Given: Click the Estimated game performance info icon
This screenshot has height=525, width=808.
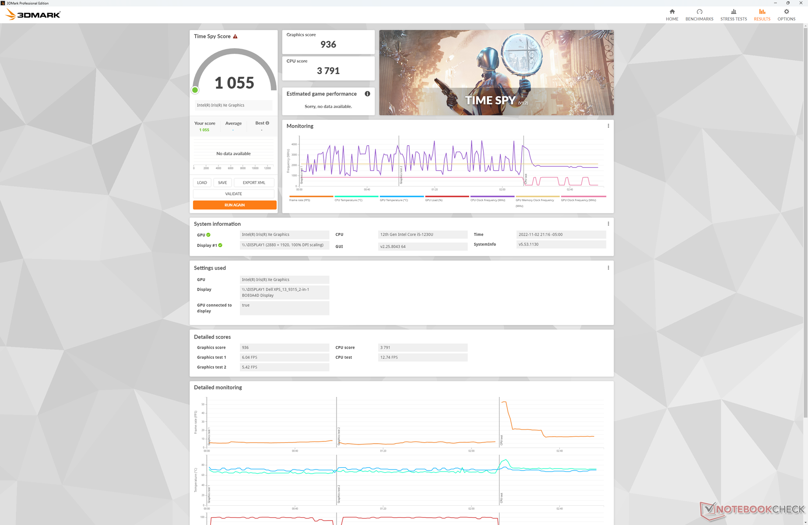Looking at the screenshot, I should tap(367, 94).
